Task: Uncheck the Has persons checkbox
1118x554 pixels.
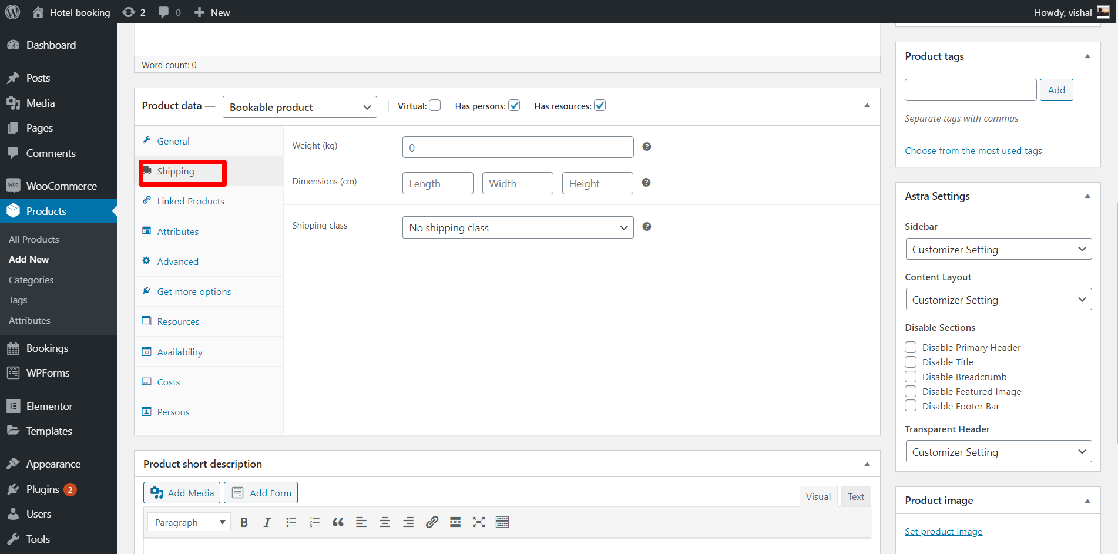Action: pos(514,106)
